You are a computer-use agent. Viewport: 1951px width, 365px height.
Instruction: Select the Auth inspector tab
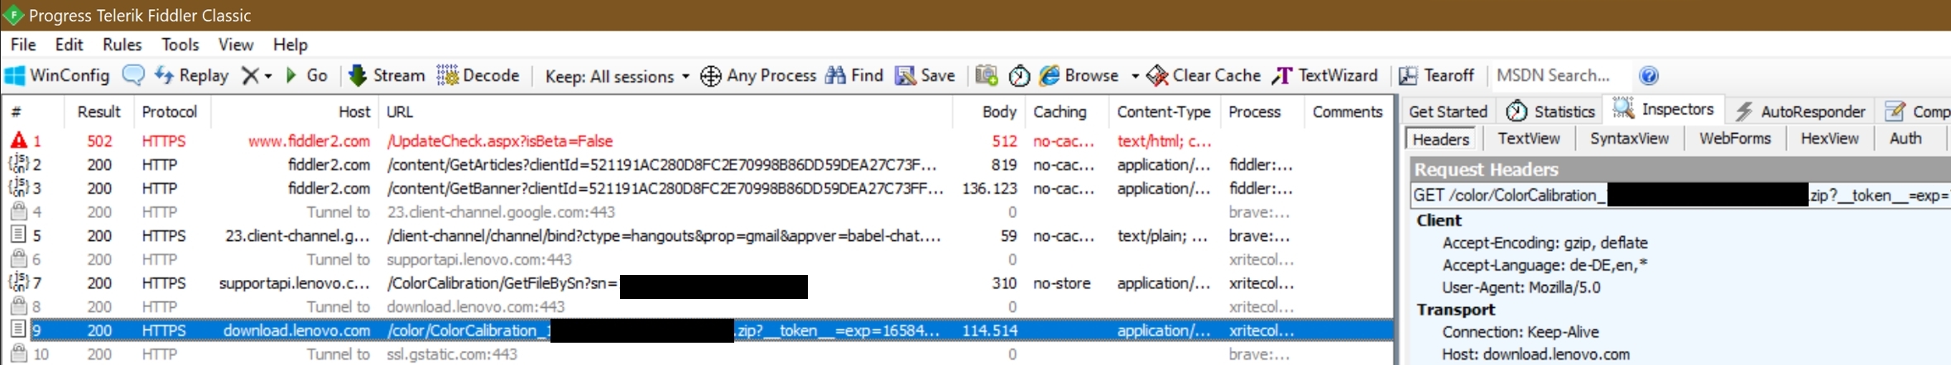1905,139
